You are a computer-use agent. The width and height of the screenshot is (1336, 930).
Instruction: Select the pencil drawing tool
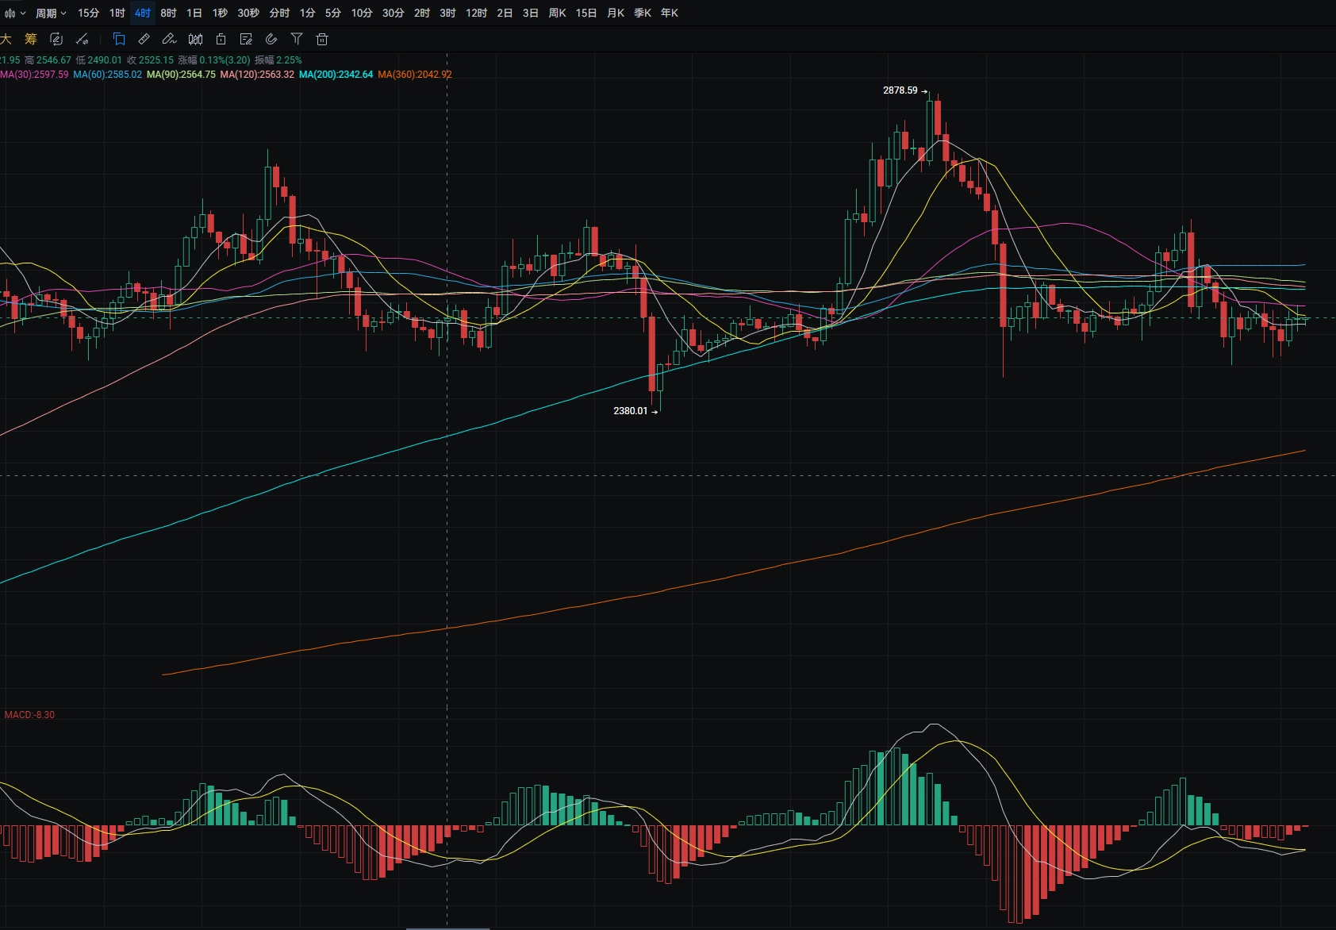point(169,39)
